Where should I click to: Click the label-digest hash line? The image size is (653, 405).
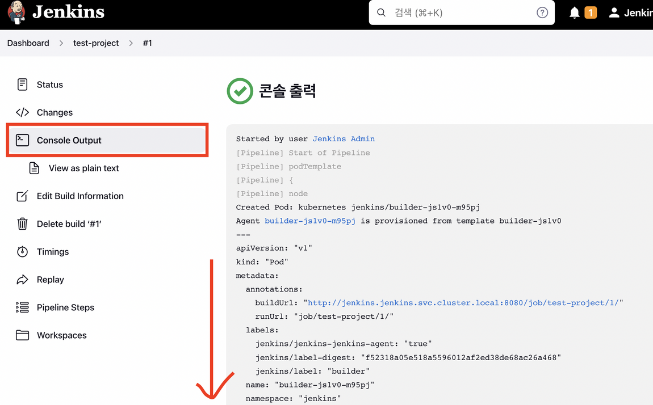pyautogui.click(x=408, y=357)
